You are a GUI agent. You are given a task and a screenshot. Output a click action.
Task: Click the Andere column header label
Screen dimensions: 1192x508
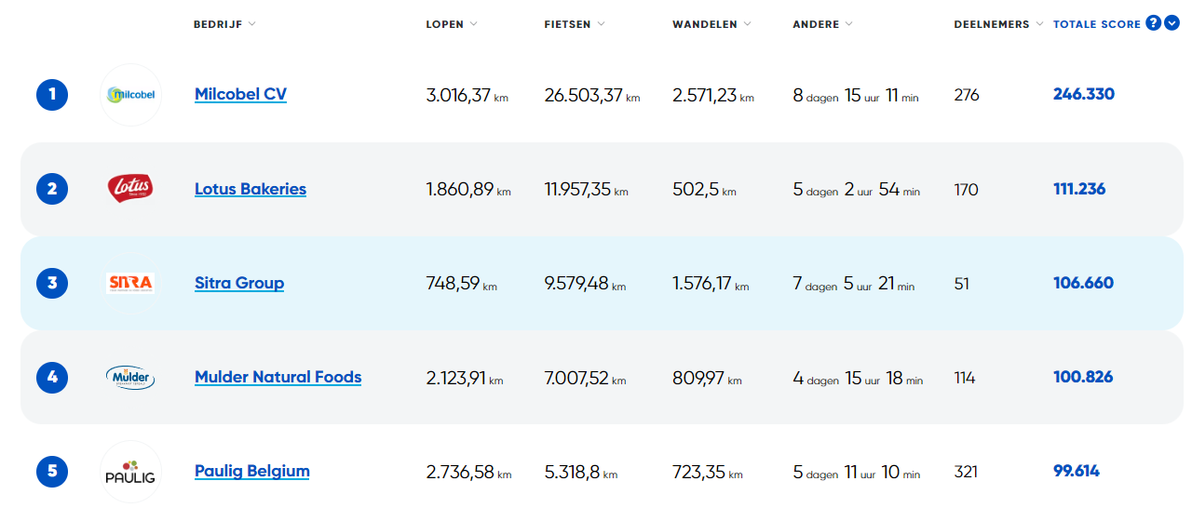[x=816, y=24]
